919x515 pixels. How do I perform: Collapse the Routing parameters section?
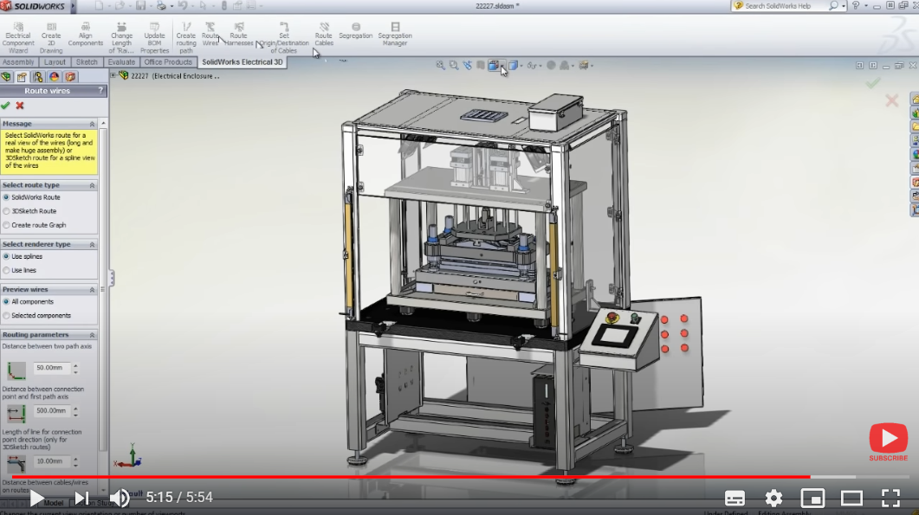(92, 335)
